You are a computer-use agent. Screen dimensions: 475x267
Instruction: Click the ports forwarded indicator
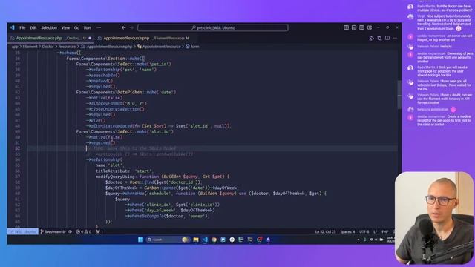pyautogui.click(x=99, y=231)
